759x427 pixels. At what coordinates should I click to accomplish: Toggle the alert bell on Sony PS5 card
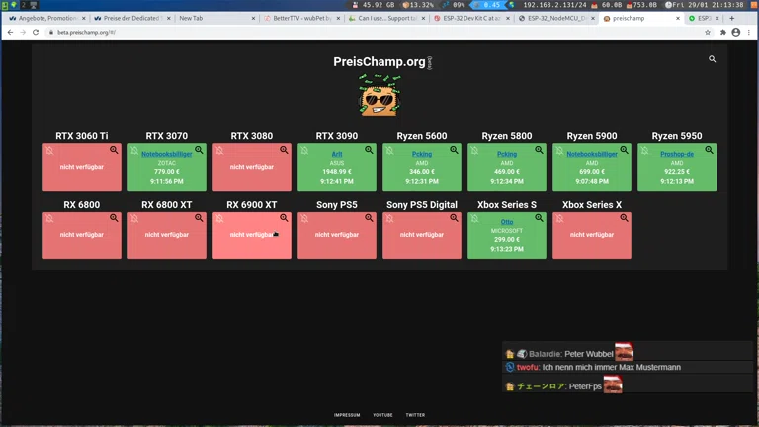tap(304, 218)
